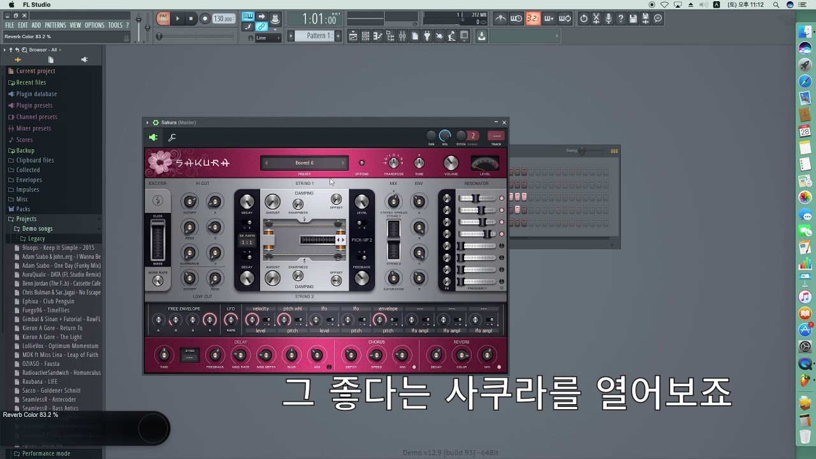Toggle the fifth resonator band LED

pyautogui.click(x=502, y=246)
